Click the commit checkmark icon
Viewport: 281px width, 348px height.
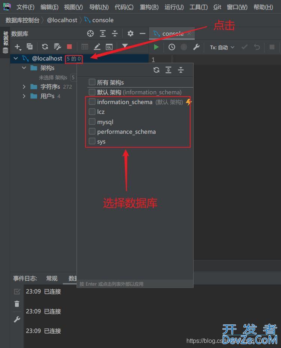pos(245,47)
